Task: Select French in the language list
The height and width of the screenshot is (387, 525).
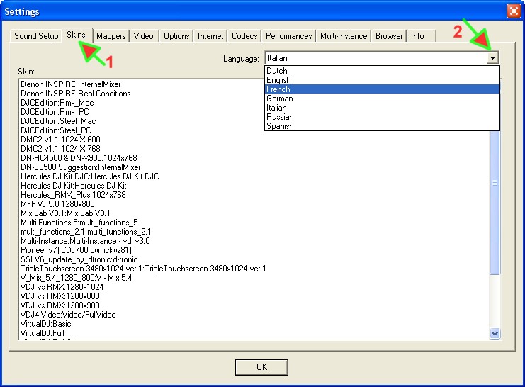Action: tap(382, 89)
